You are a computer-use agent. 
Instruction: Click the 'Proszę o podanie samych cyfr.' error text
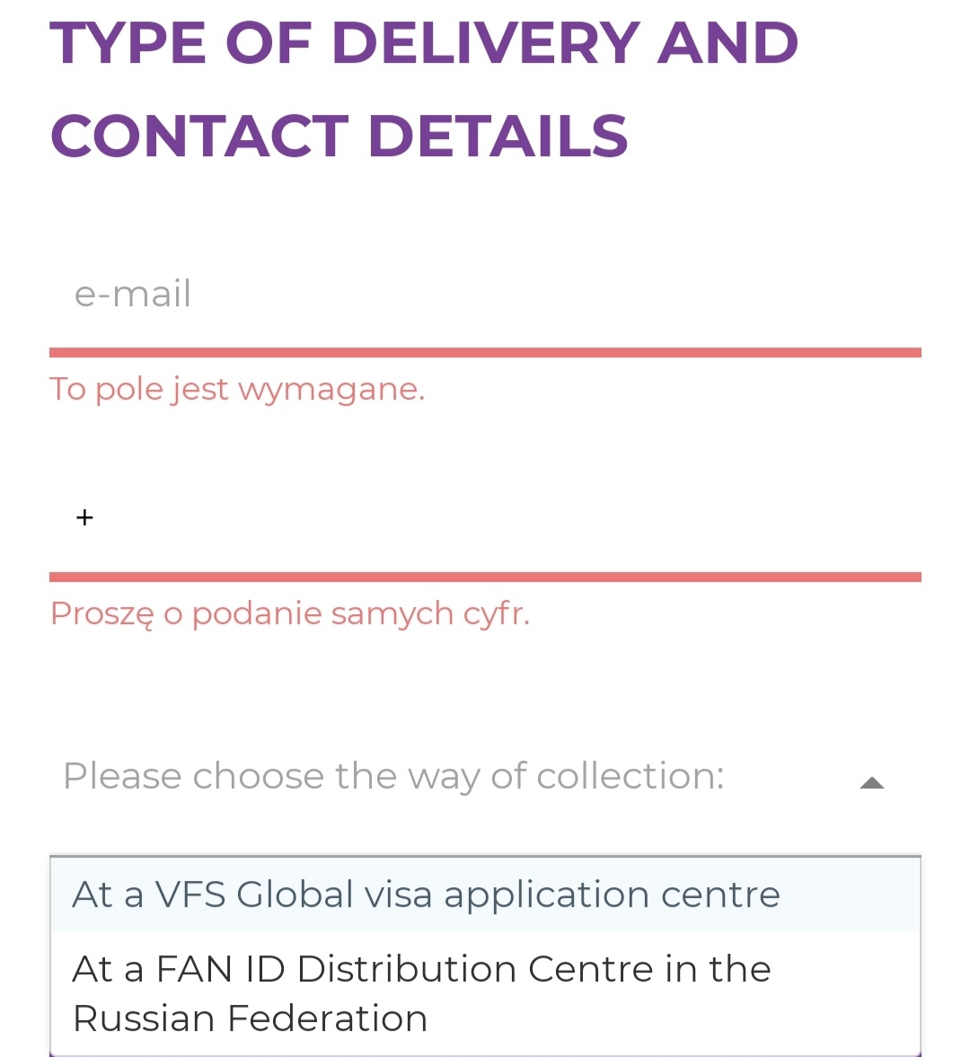pos(290,614)
